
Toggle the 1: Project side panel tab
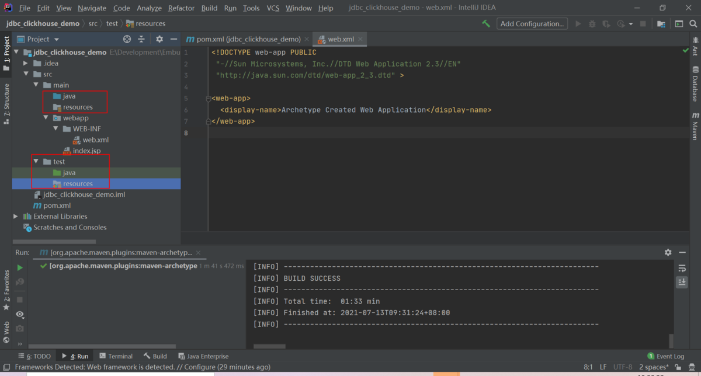(6, 54)
